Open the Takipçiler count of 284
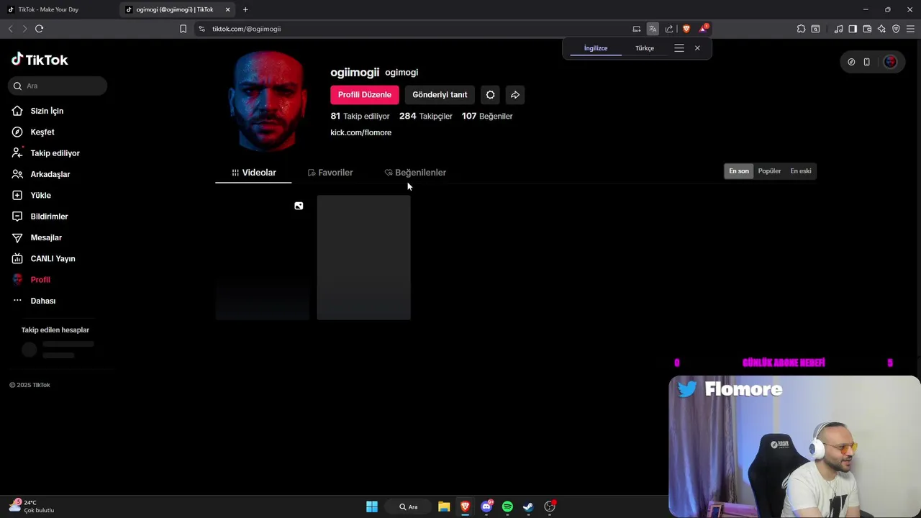921x518 pixels. [426, 116]
